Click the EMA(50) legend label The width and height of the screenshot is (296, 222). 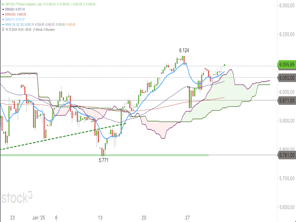coord(10,9)
